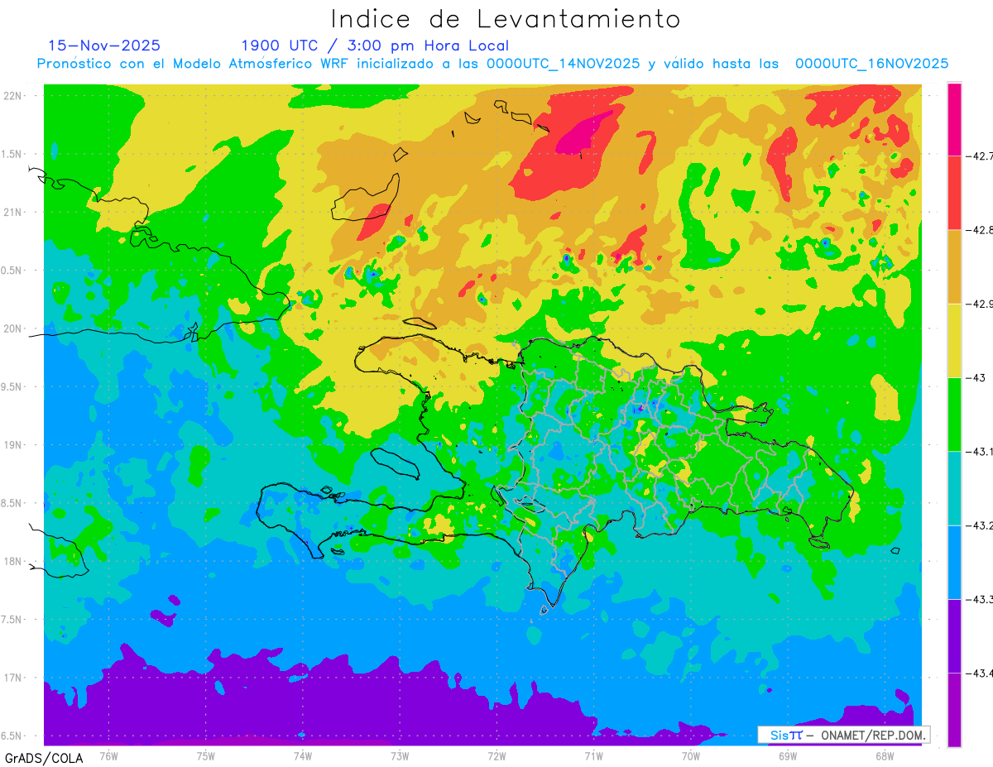This screenshot has width=993, height=767.
Task: Click the clipped "8.5N" latitude label
Action: click(x=11, y=503)
